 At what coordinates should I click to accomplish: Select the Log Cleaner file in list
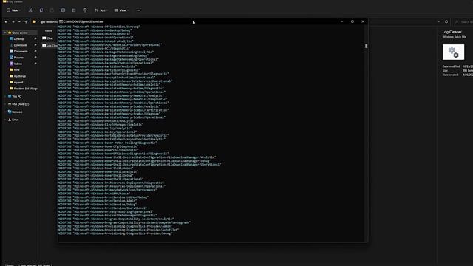coord(50,46)
